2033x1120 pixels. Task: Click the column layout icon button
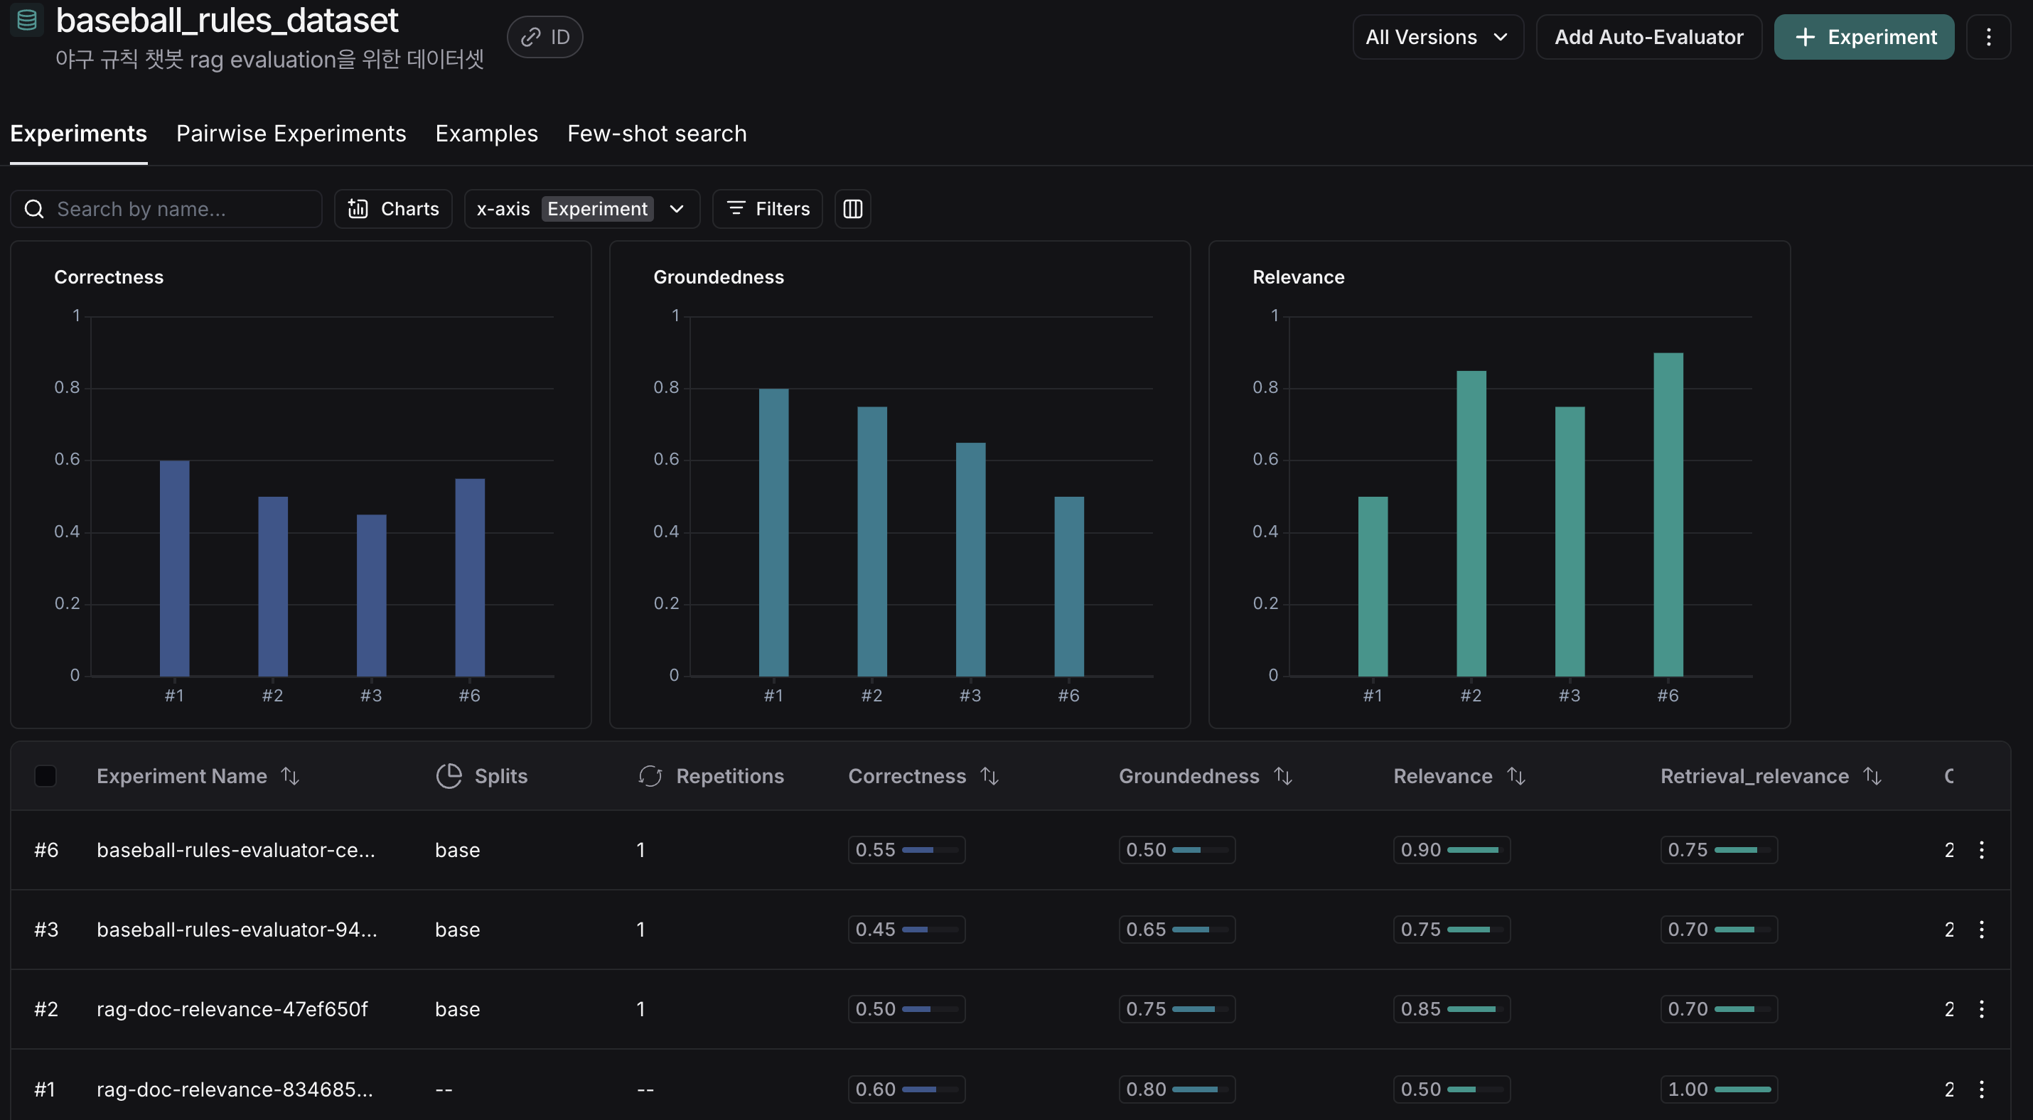point(852,209)
